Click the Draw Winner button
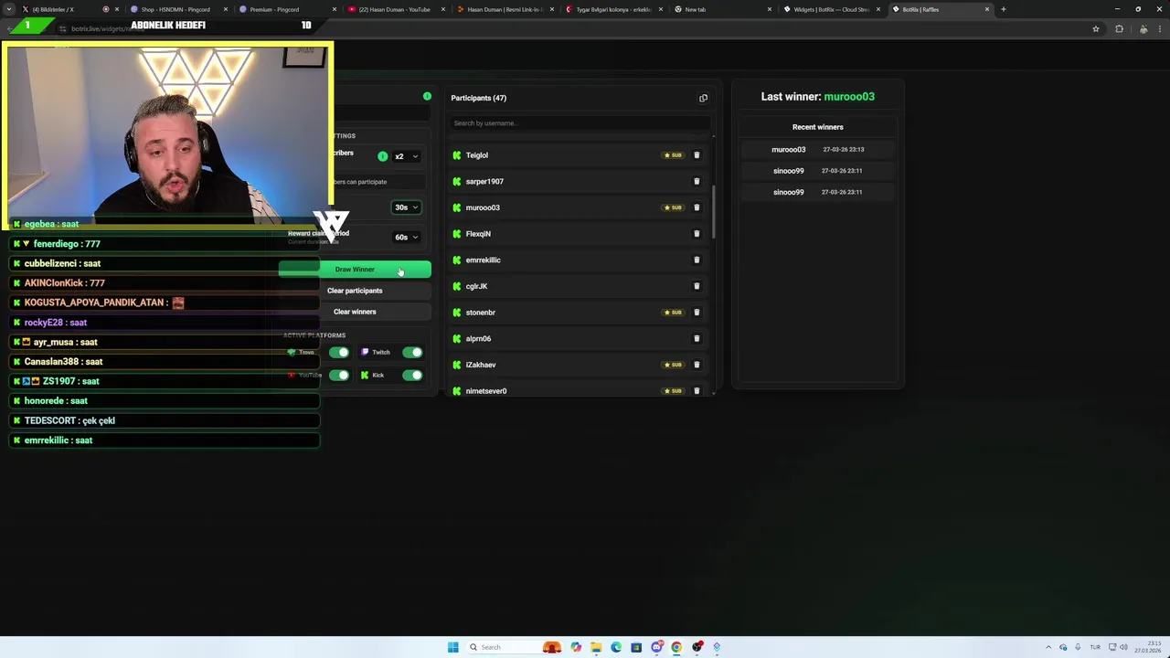The image size is (1170, 658). tap(355, 270)
